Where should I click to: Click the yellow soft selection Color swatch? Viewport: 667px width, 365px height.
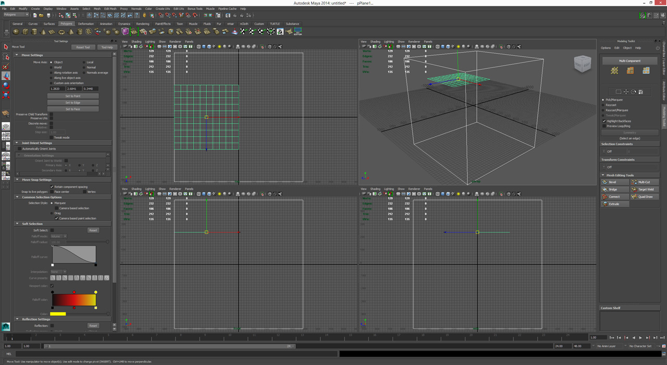click(58, 314)
